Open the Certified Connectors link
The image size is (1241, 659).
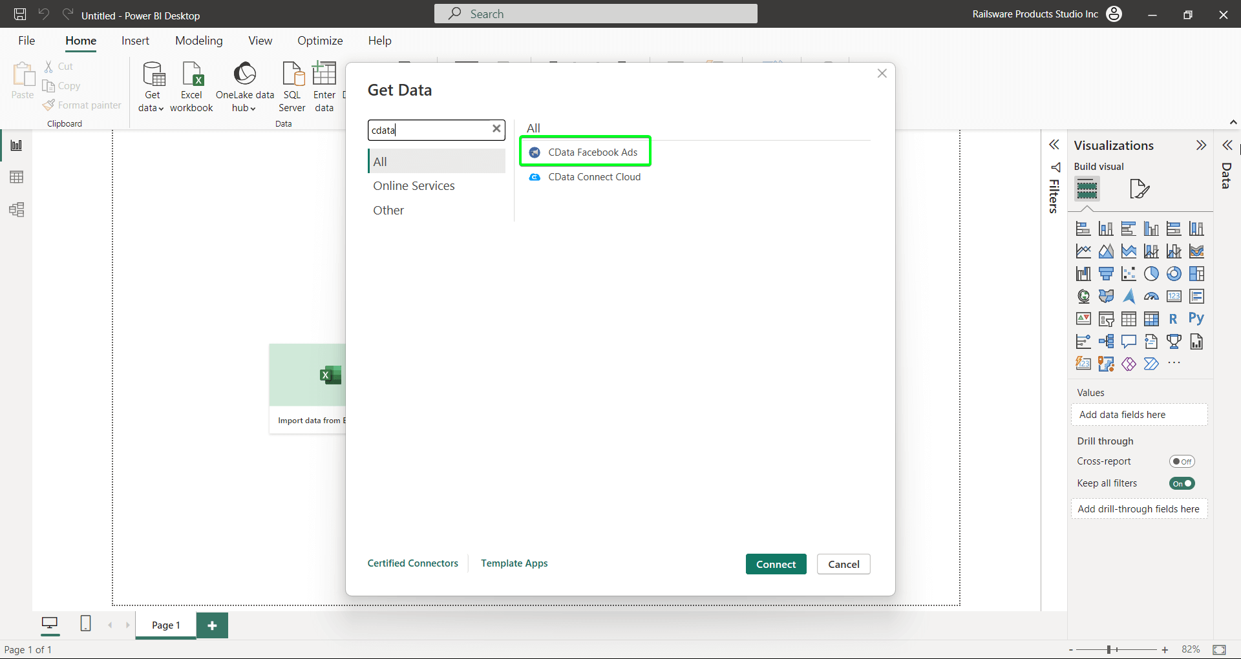click(412, 563)
